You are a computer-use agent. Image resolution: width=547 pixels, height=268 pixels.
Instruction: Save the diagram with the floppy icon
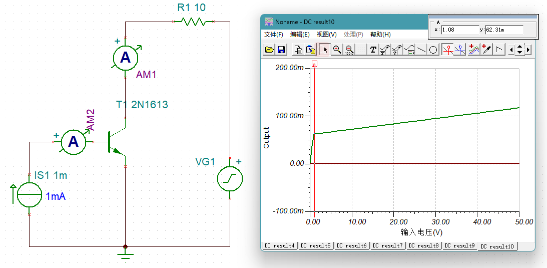click(281, 50)
